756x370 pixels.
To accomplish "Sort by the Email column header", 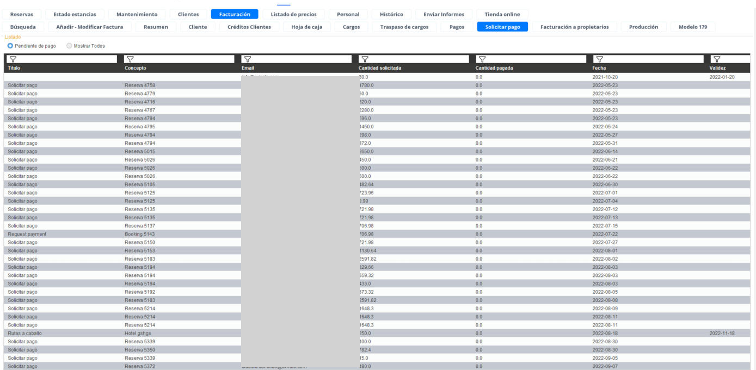I will [248, 68].
